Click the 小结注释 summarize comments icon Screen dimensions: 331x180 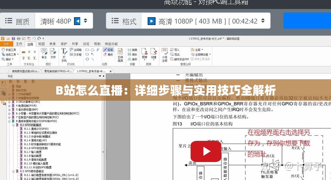tap(165, 55)
